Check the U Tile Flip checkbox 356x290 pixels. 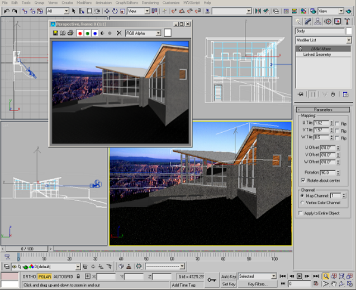[336, 123]
